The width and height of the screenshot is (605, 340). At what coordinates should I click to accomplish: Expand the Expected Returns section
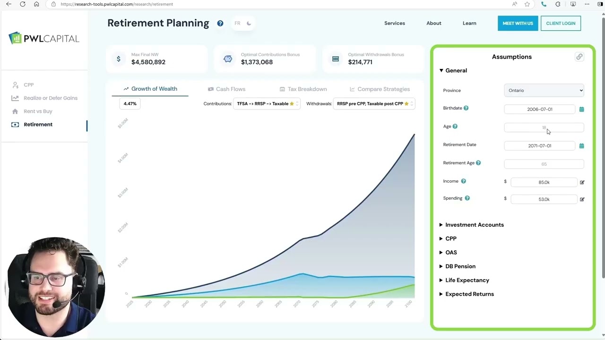(x=466, y=294)
